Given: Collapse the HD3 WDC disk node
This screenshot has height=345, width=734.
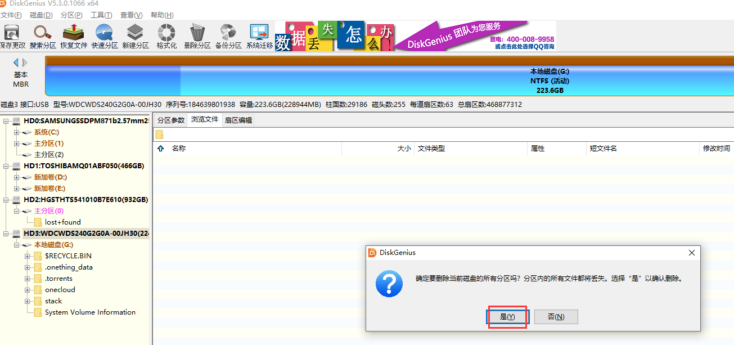Looking at the screenshot, I should pos(6,234).
